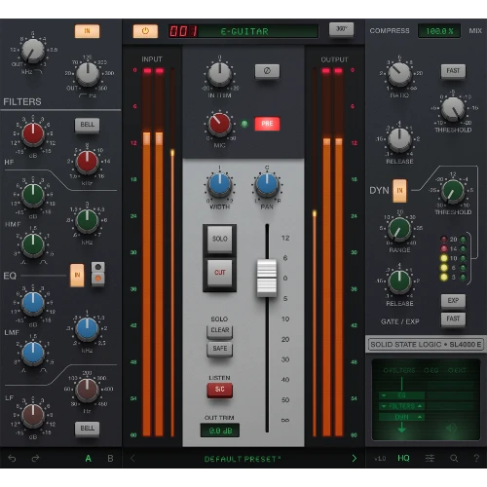The image size is (487, 487).
Task: Toggle the FILTERS section IN button
Action: point(87,31)
